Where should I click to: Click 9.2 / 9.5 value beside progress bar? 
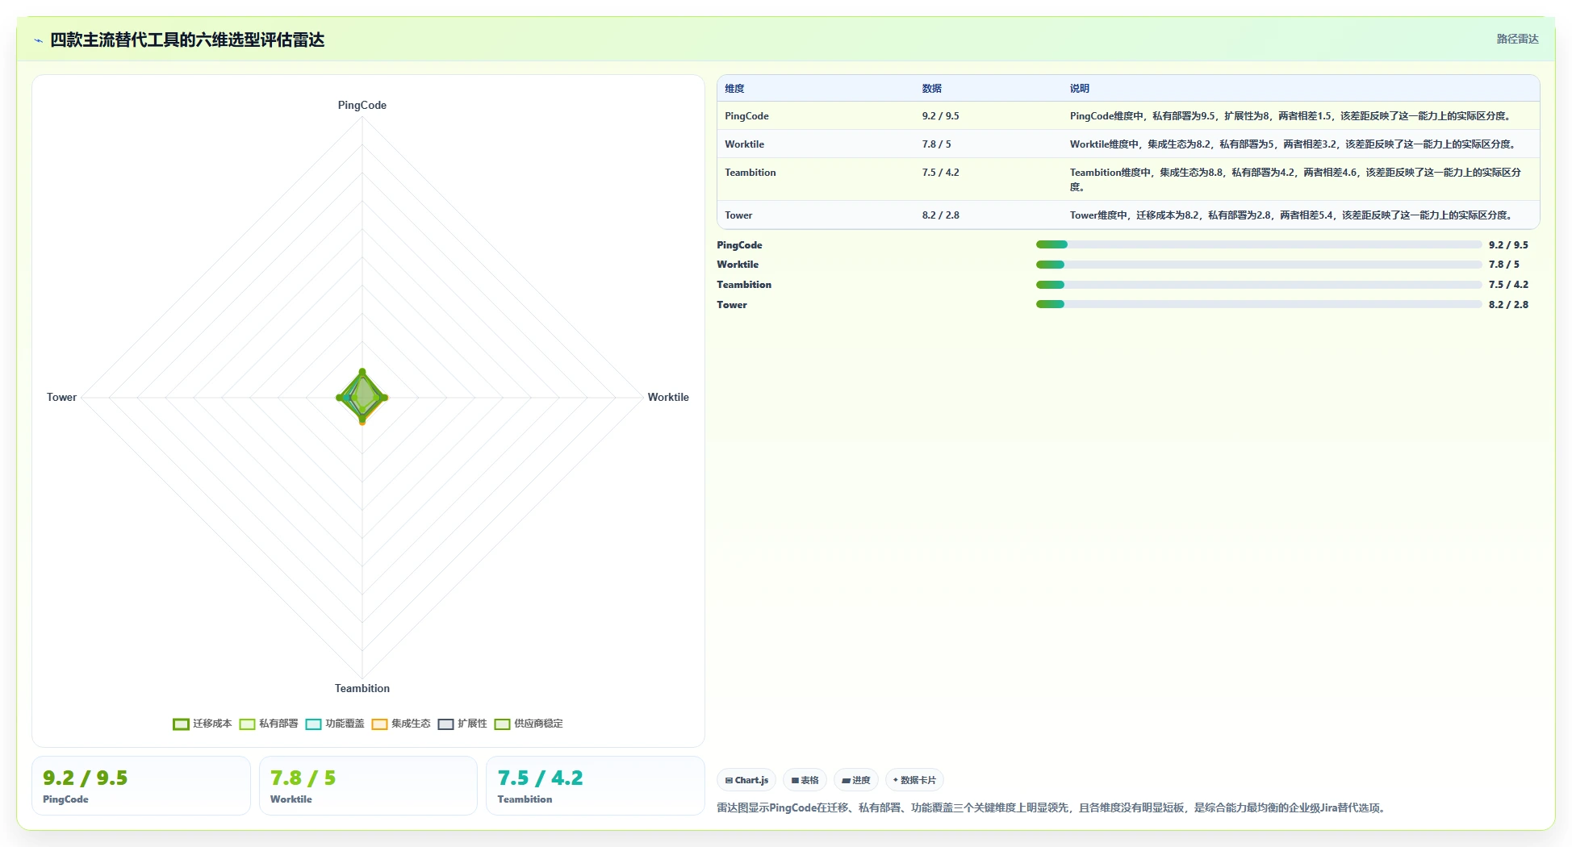coord(1508,245)
